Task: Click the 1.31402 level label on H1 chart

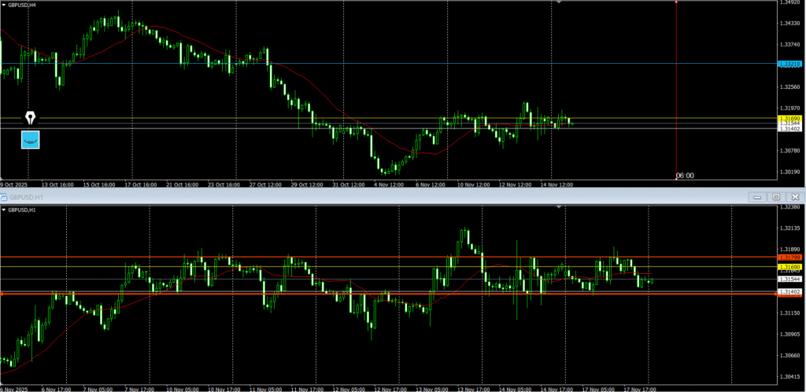Action: click(x=789, y=292)
